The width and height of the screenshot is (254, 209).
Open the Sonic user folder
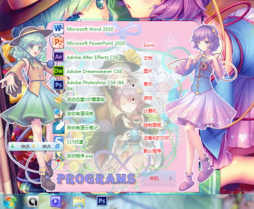click(149, 45)
